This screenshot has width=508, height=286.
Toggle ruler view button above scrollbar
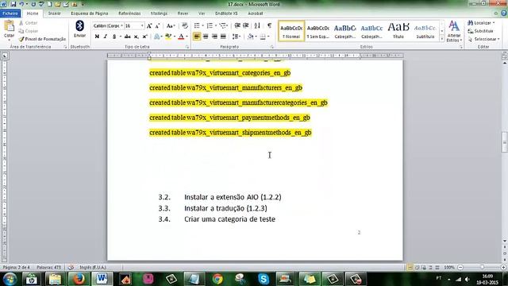point(505,56)
